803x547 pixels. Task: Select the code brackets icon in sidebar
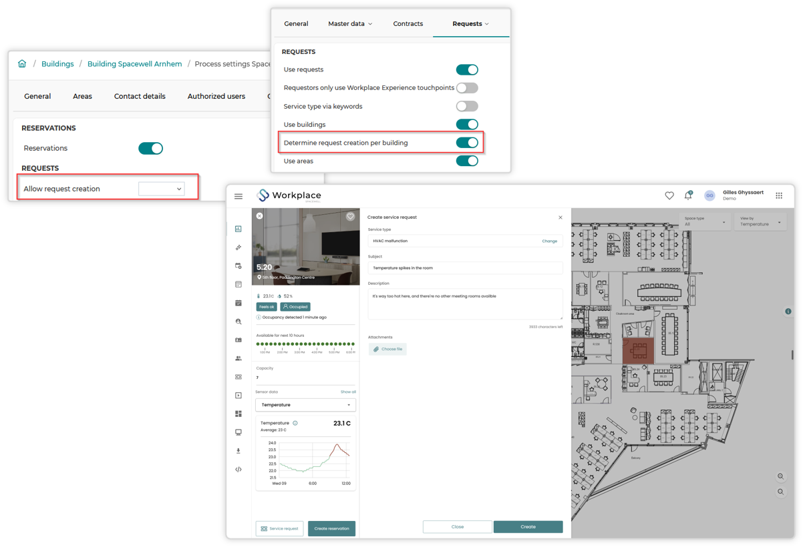click(x=238, y=470)
